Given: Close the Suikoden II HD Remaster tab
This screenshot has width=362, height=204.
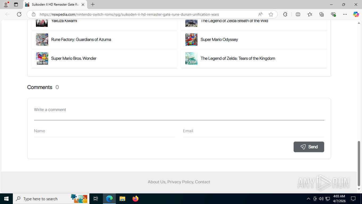Looking at the screenshot, I should pyautogui.click(x=83, y=5).
